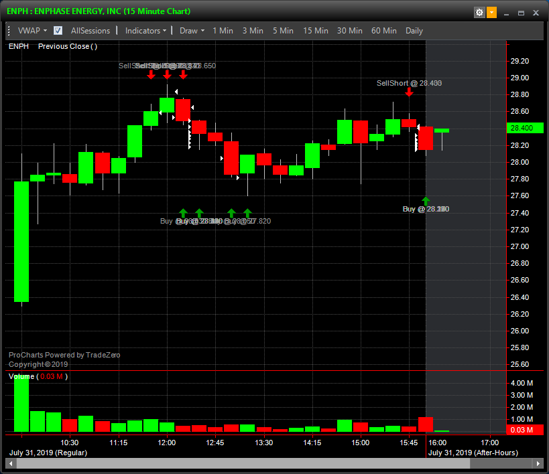Choose the 30 Min timeframe
The image size is (549, 474).
(349, 31)
